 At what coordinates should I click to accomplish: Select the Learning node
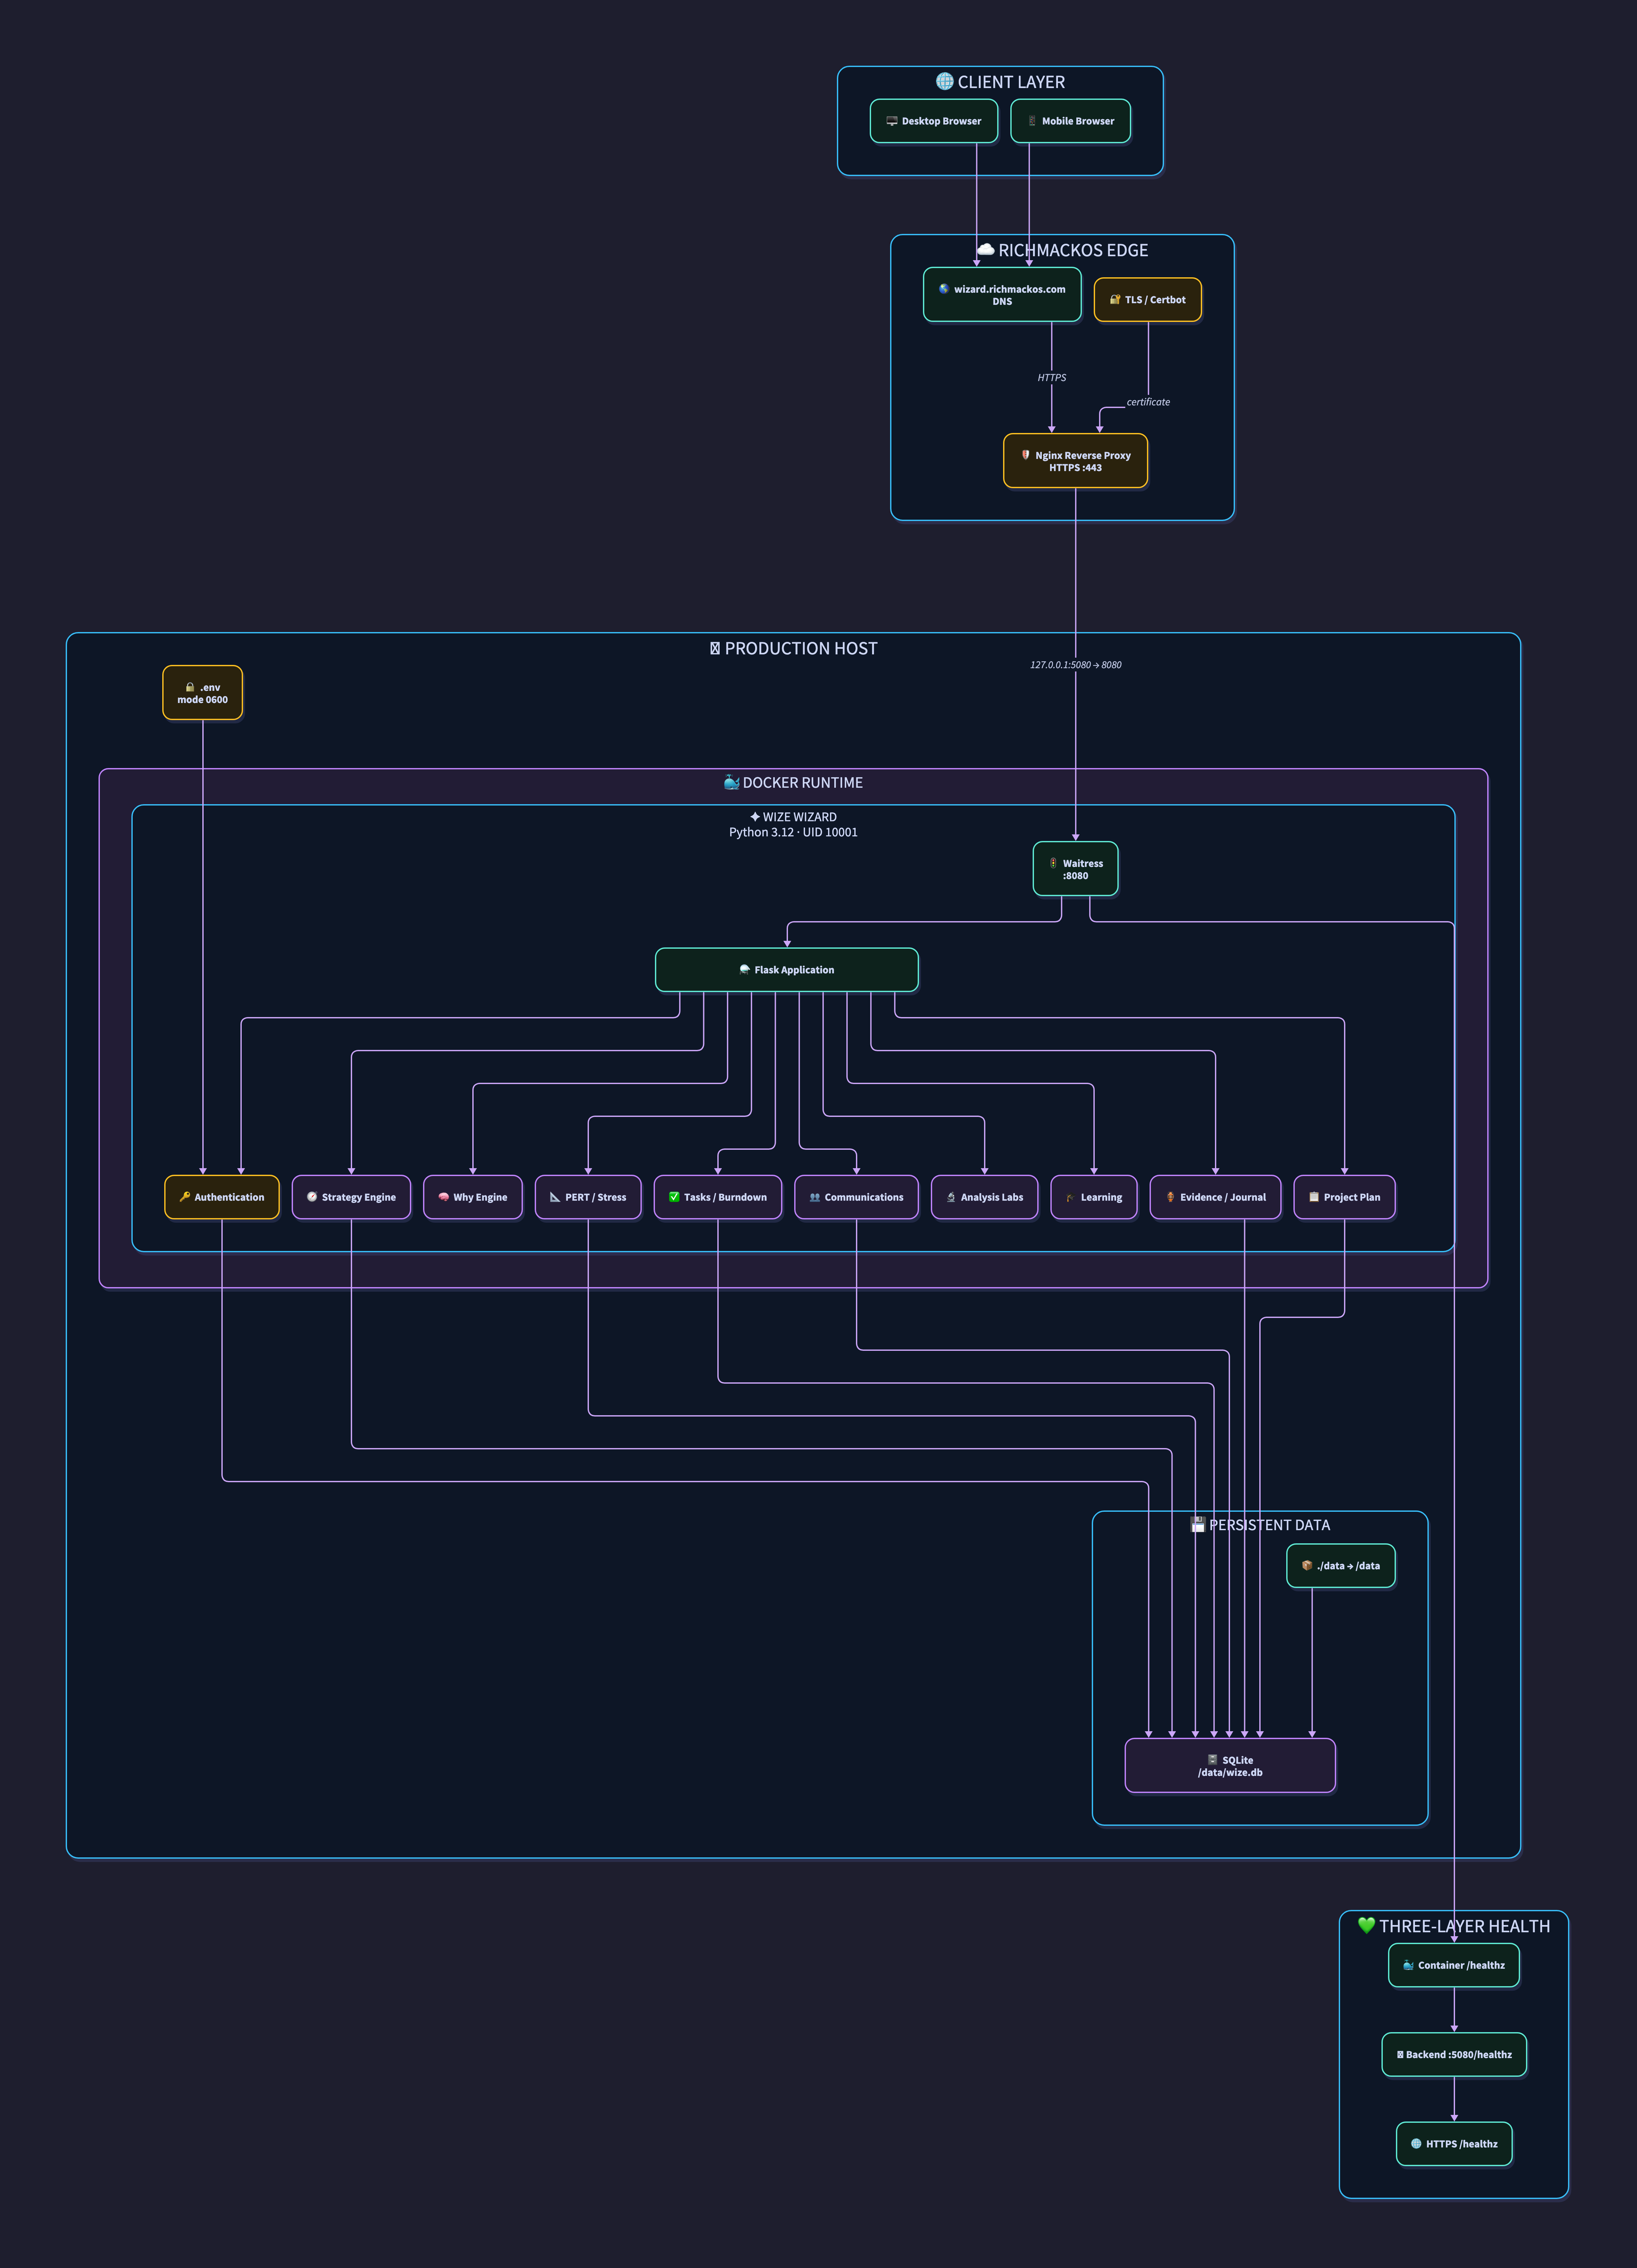coord(1094,1197)
